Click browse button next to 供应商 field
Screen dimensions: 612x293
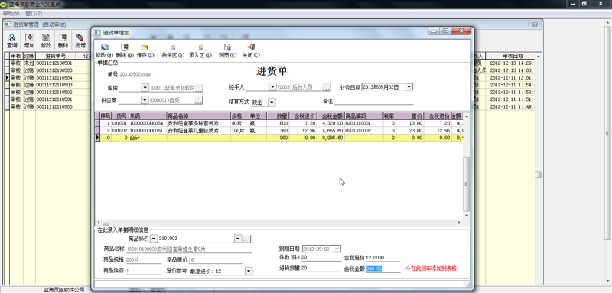click(199, 100)
